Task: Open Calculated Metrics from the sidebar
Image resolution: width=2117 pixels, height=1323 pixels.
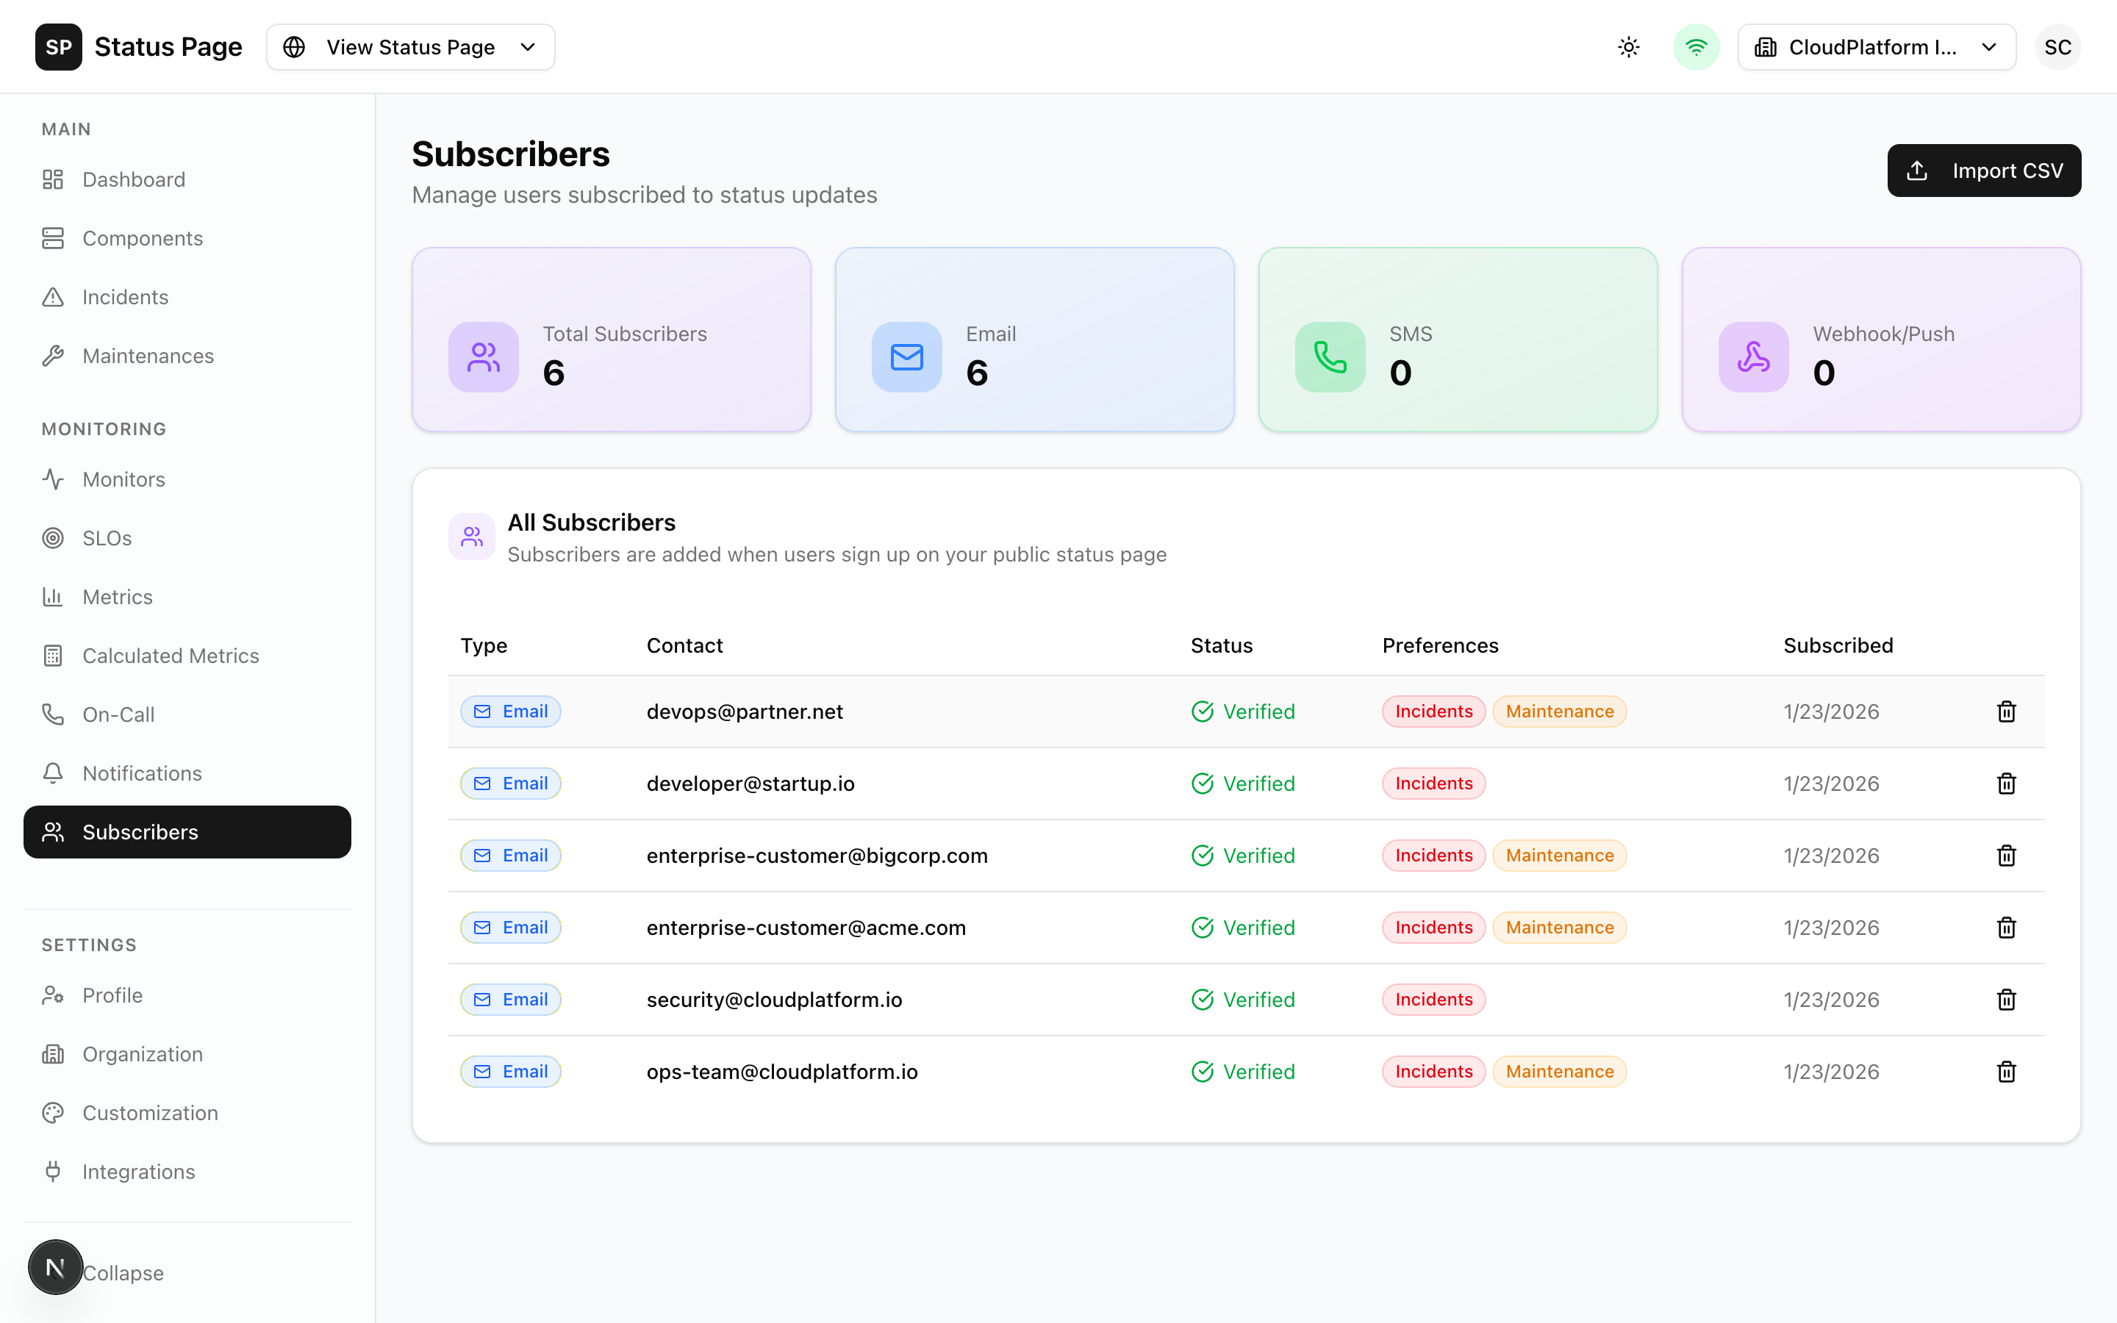Action: [171, 656]
